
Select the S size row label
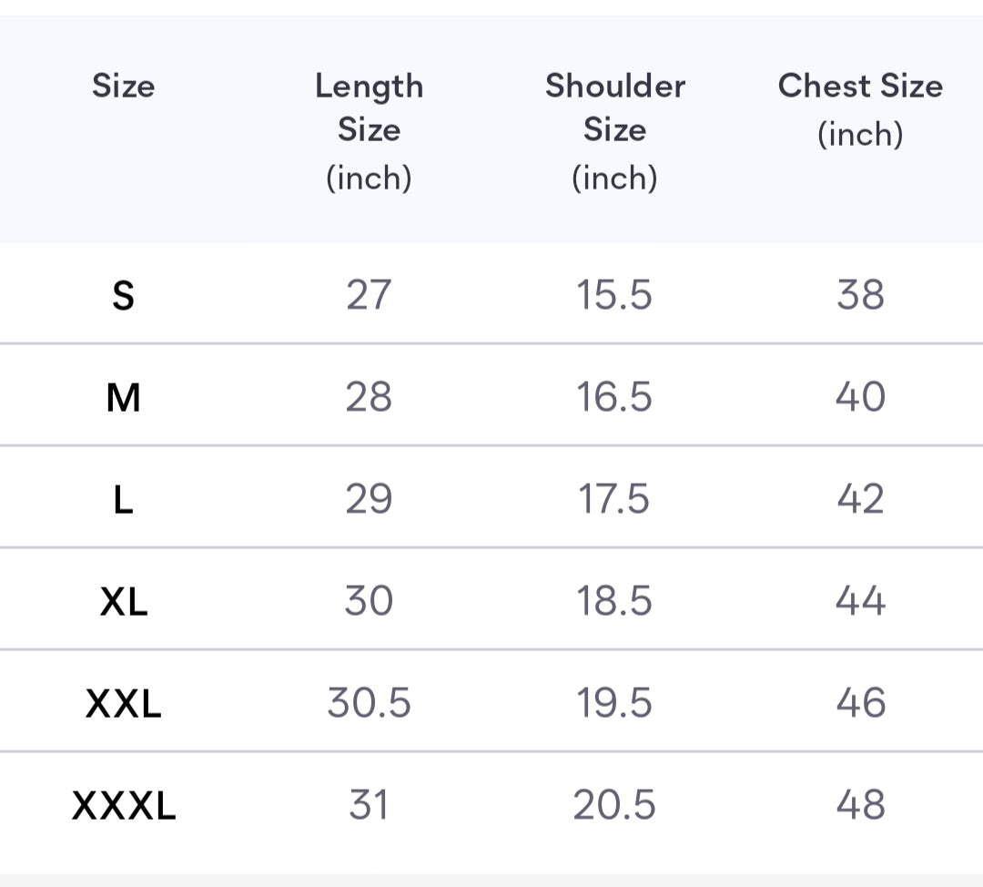(x=123, y=295)
